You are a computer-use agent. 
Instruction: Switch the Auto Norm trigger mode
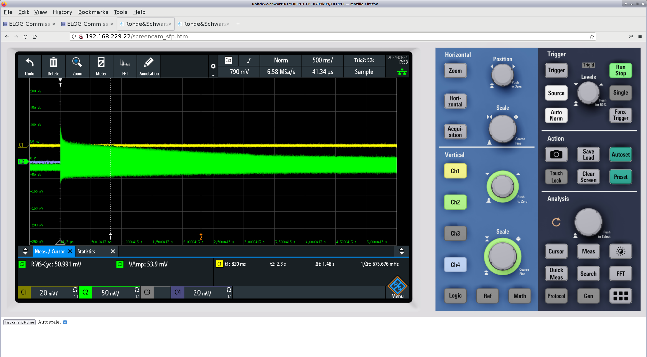[x=556, y=115]
